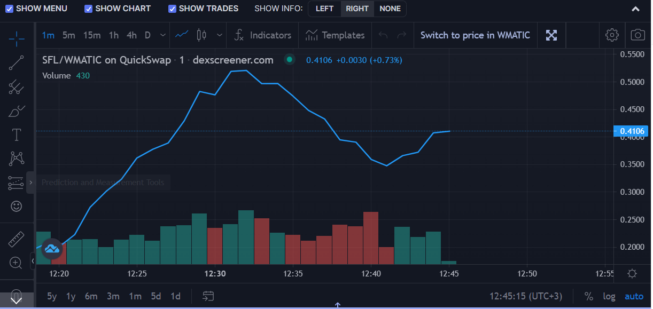The image size is (653, 309).
Task: Select the 1m timeframe
Action: pyautogui.click(x=48, y=35)
